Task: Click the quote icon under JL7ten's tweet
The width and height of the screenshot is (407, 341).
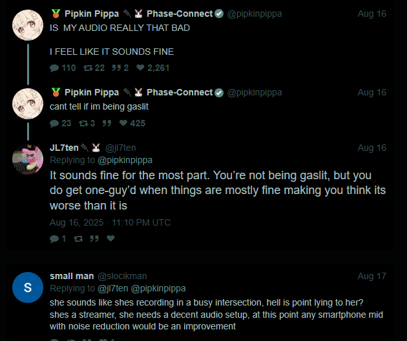Action: pyautogui.click(x=94, y=239)
